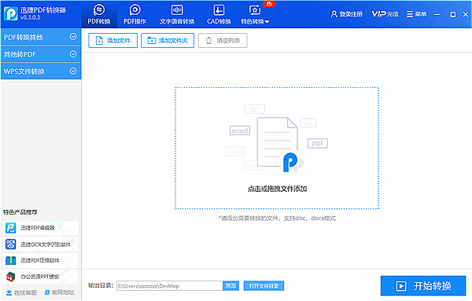
Task: Click the ppt format tag
Action: [318, 143]
